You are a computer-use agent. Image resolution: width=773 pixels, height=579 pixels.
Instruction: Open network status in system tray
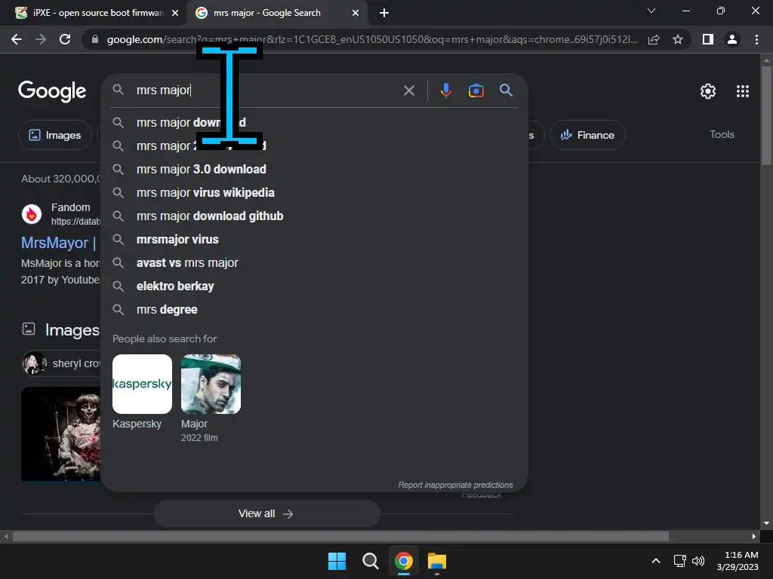(680, 561)
